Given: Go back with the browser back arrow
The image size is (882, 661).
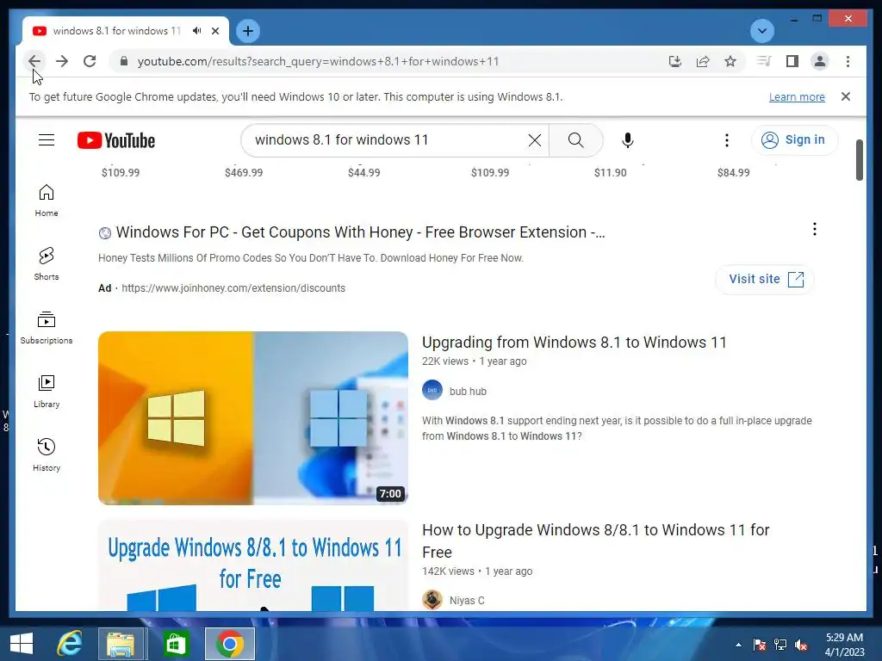Looking at the screenshot, I should click(x=34, y=61).
